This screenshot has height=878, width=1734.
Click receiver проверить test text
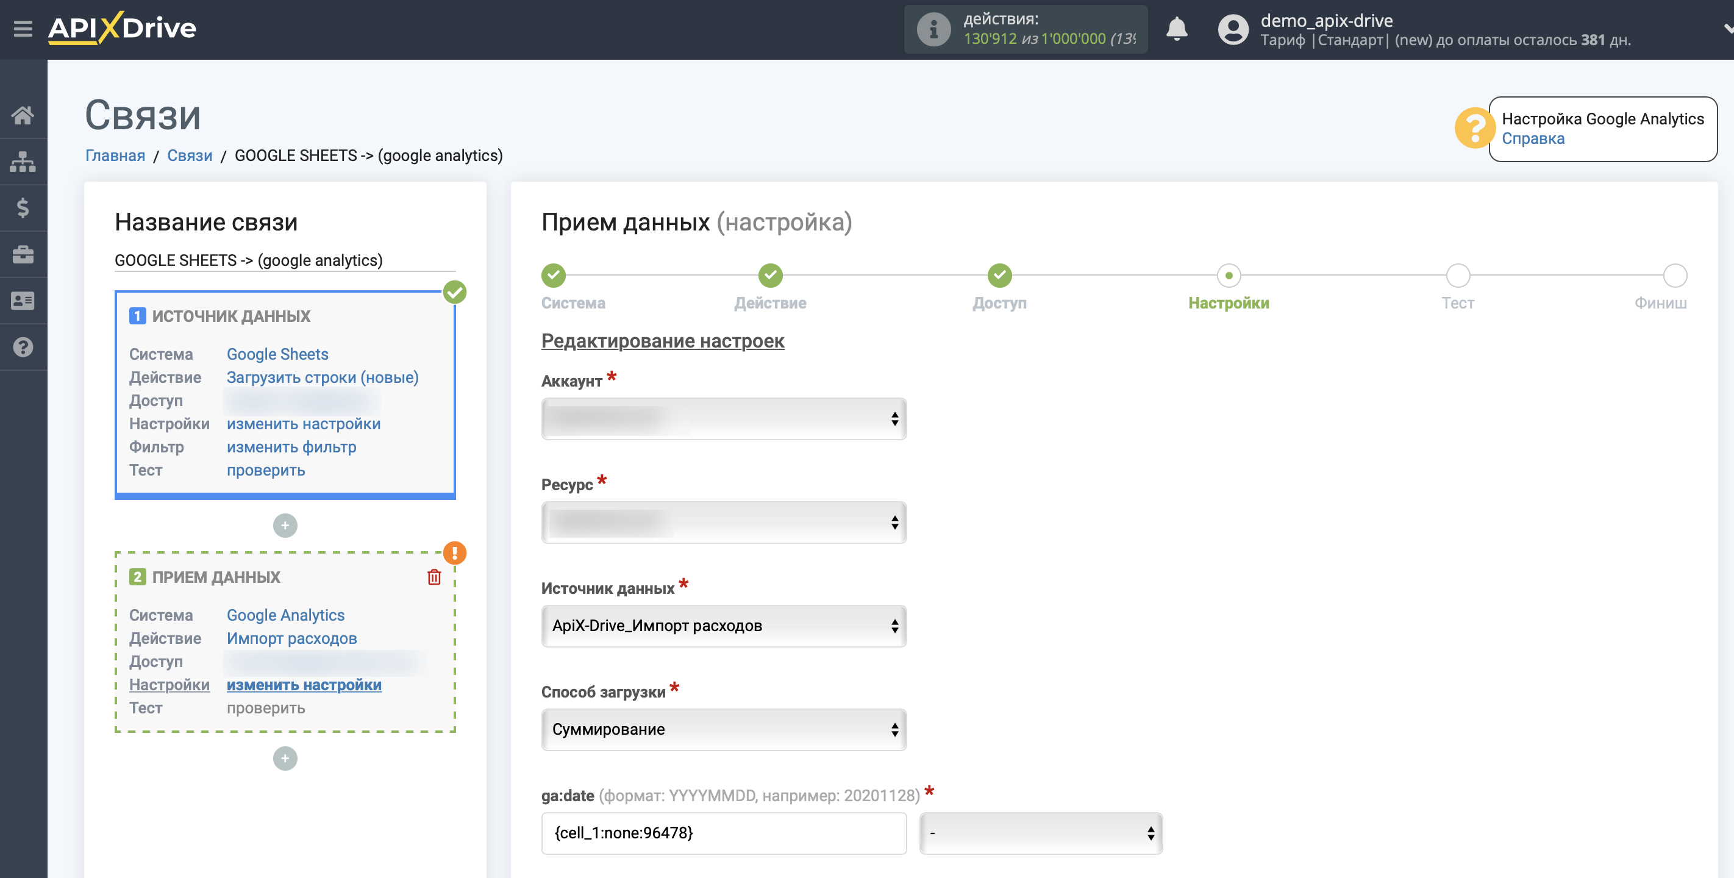(266, 708)
